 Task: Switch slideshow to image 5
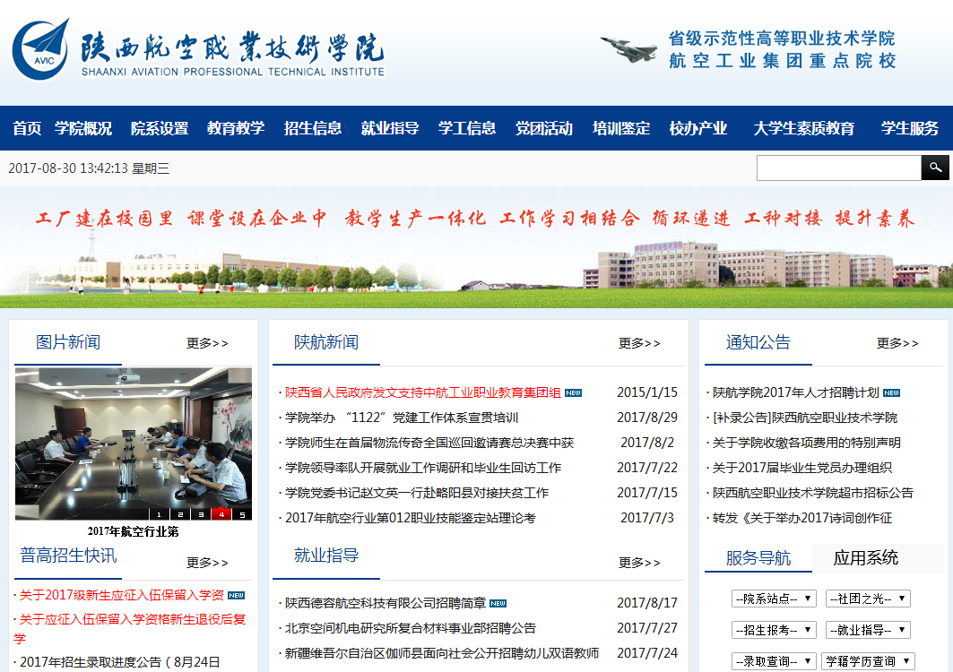point(242,514)
